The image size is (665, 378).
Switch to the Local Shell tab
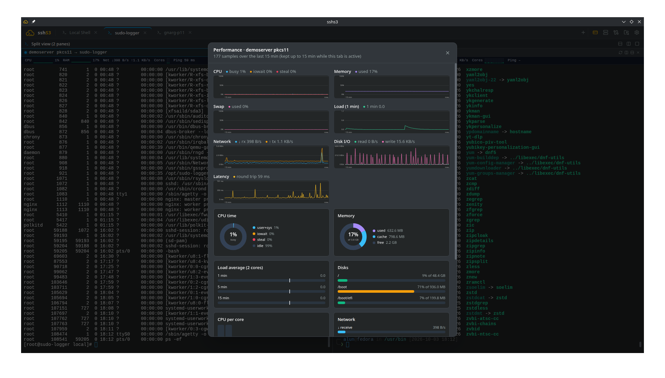(79, 33)
